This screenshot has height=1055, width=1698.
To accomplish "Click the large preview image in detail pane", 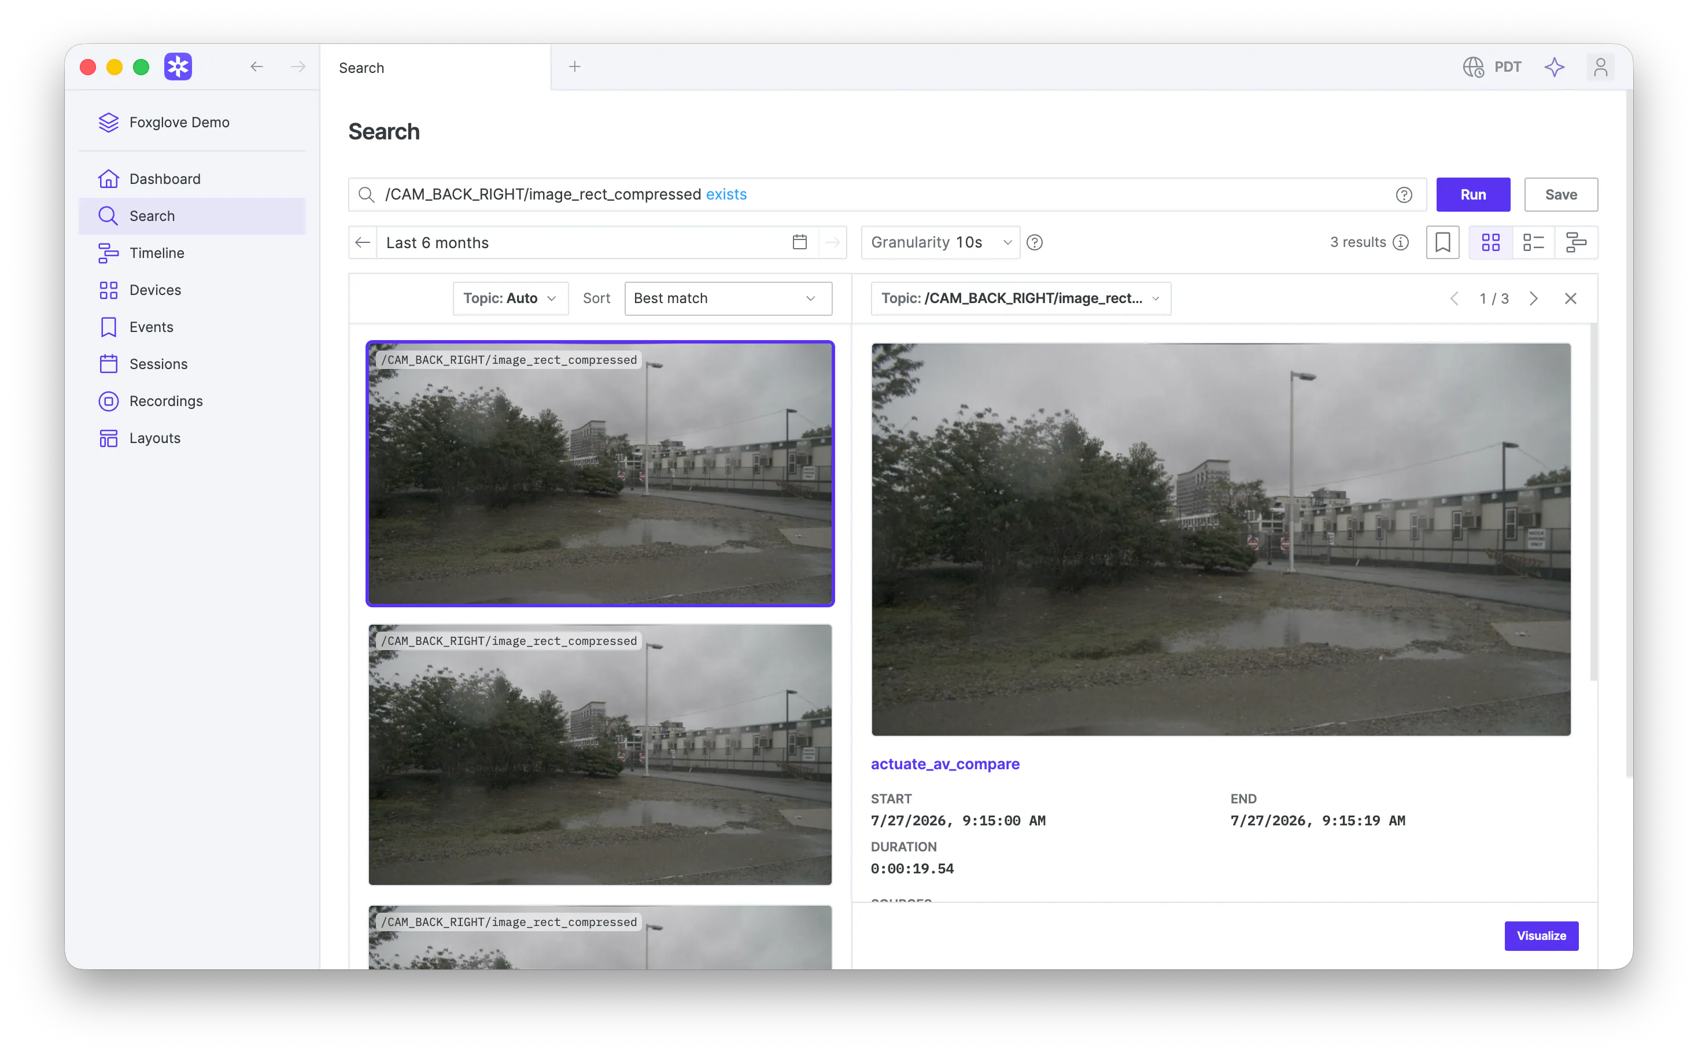I will (1221, 540).
